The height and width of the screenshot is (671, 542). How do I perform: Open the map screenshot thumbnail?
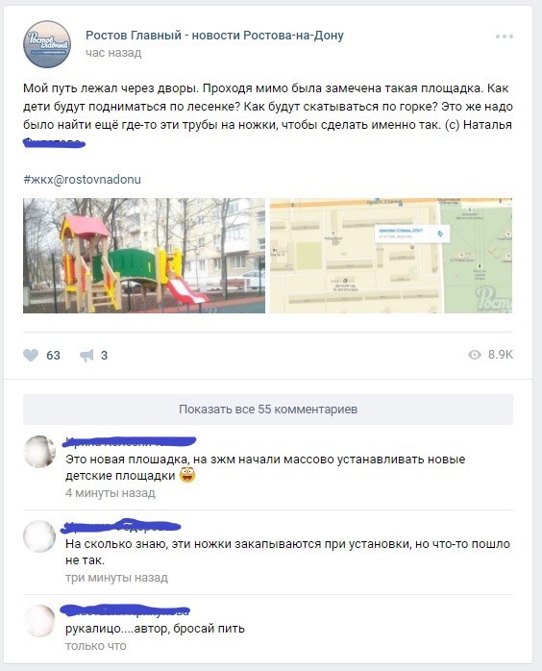click(391, 256)
